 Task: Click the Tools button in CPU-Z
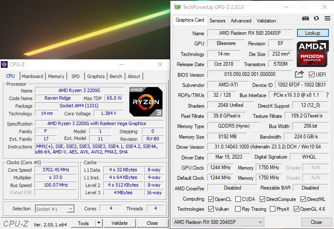(x=83, y=223)
